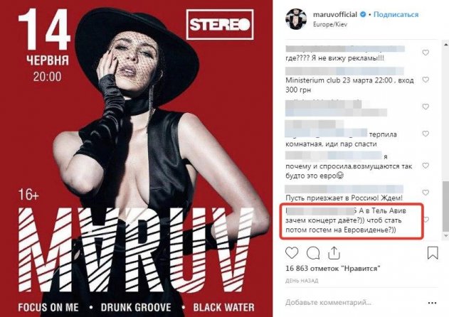Focus the 'Добавьте комментарий' input field
Screen dimensions: 449x317
(x=354, y=302)
